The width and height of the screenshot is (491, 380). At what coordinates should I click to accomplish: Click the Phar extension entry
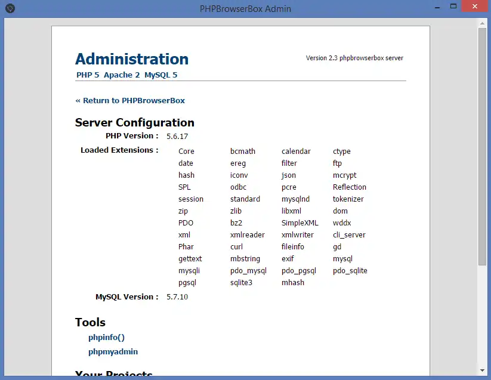click(x=186, y=246)
